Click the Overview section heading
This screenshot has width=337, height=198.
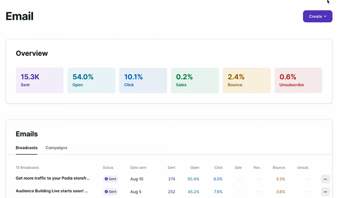coord(32,53)
